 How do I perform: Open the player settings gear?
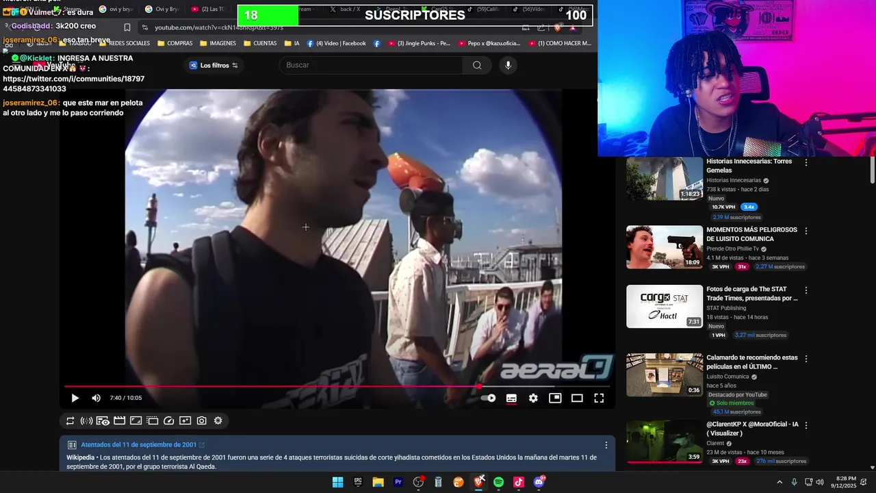click(x=533, y=398)
